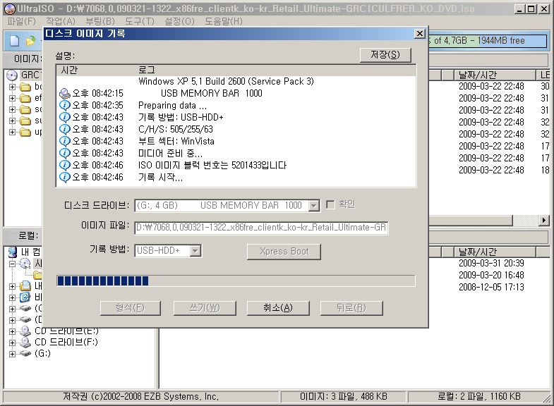Select the My Computer (내 컴) icon
The image size is (554, 406).
pos(13,252)
